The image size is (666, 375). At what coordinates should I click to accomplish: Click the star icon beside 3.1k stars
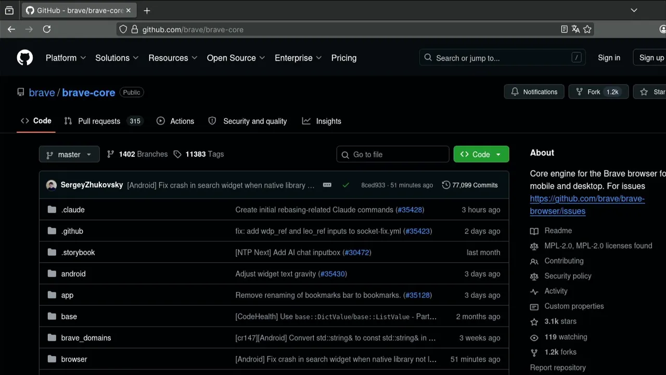pos(534,322)
